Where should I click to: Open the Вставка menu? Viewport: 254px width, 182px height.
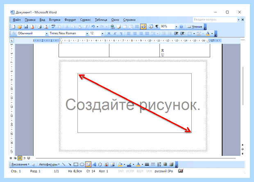click(54, 20)
